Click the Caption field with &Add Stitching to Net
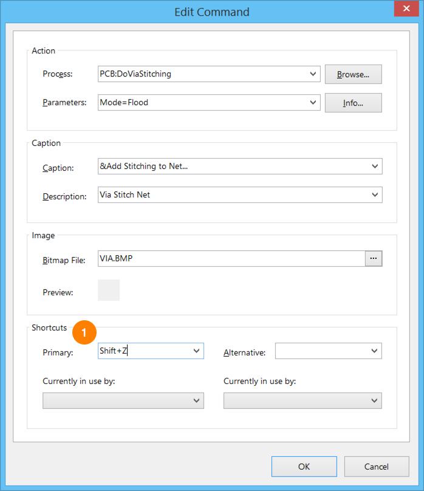The image size is (424, 491). click(x=231, y=167)
